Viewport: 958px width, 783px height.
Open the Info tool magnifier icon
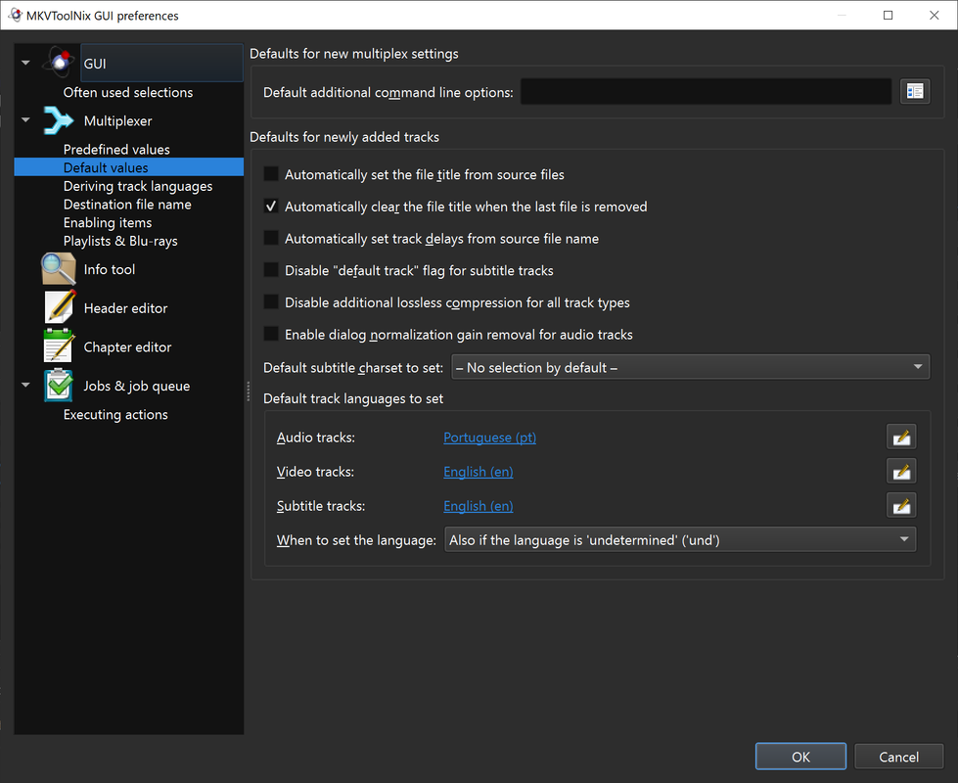[59, 269]
